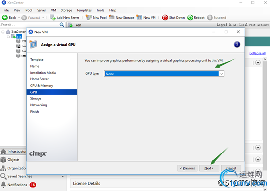Image resolution: width=270 pixels, height=191 pixels.
Task: Select the DVD drives storage icon
Action: click(x=18, y=41)
